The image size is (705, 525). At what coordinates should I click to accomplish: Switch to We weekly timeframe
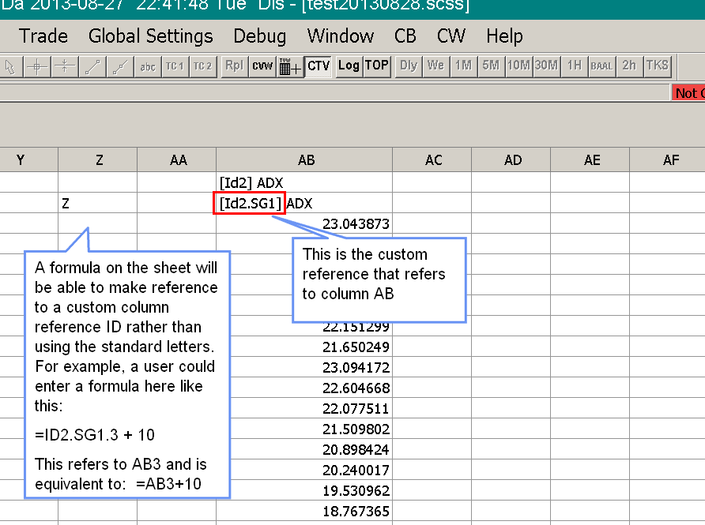(435, 66)
